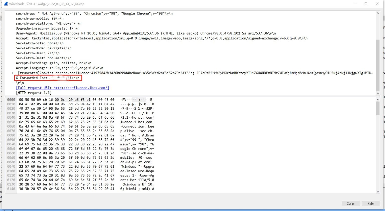Click the 0000 offset row in hex dump
The image size is (385, 211).
(11, 100)
